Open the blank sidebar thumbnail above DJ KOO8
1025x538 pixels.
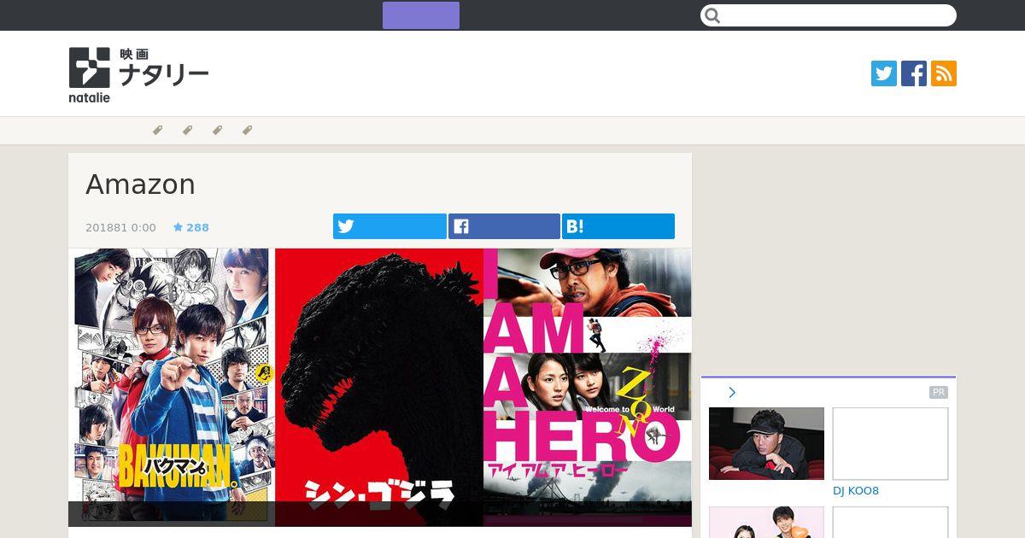point(890,443)
